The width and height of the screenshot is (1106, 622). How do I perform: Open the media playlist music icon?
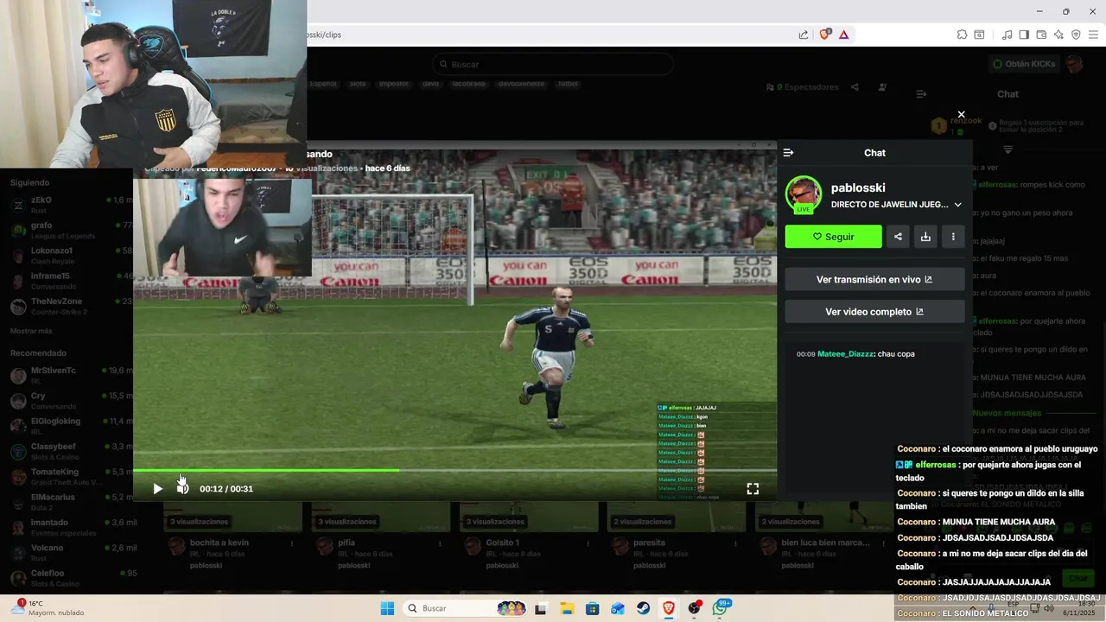tap(1007, 35)
